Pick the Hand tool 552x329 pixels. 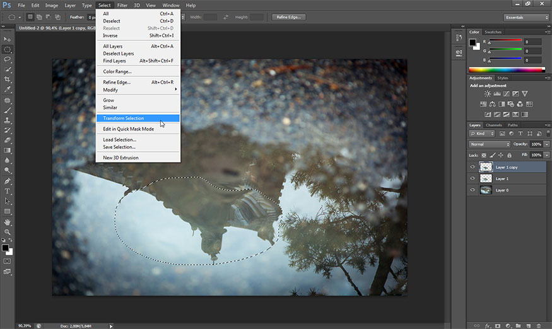8,222
